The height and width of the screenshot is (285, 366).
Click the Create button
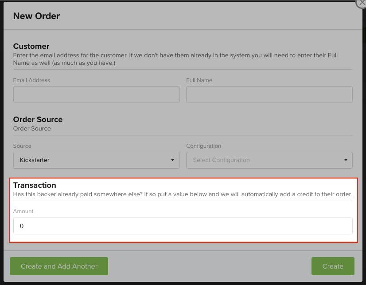point(333,266)
